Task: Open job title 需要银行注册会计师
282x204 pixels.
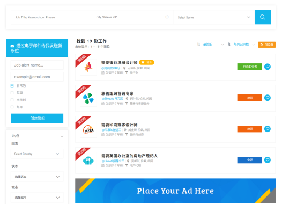Action: click(119, 62)
